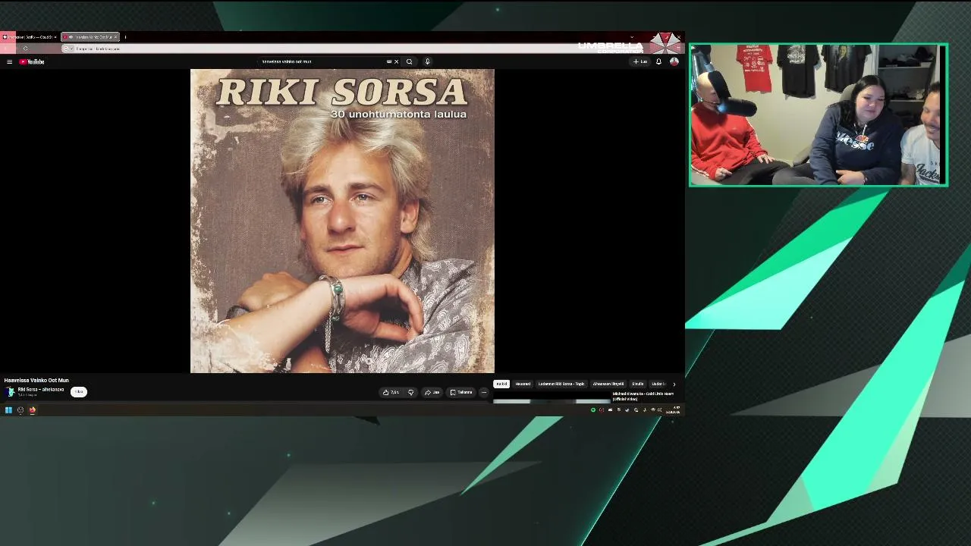Share the video via Jaa button
Viewport: 971px width, 546px height.
click(x=433, y=392)
